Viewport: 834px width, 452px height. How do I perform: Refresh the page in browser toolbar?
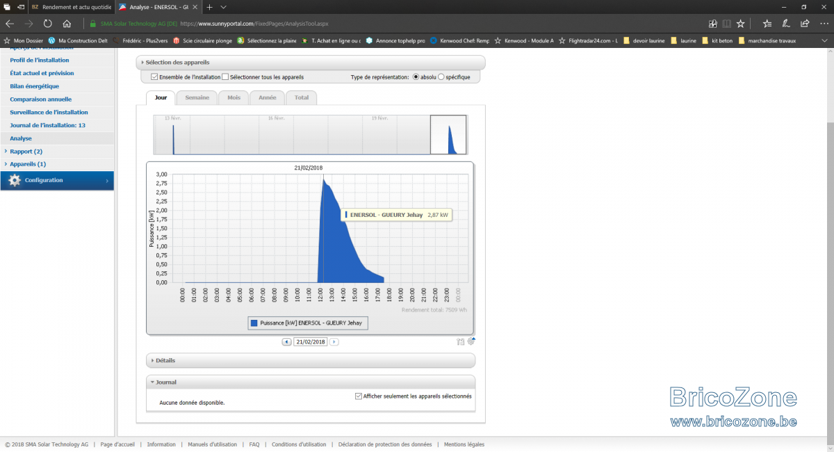pos(48,23)
